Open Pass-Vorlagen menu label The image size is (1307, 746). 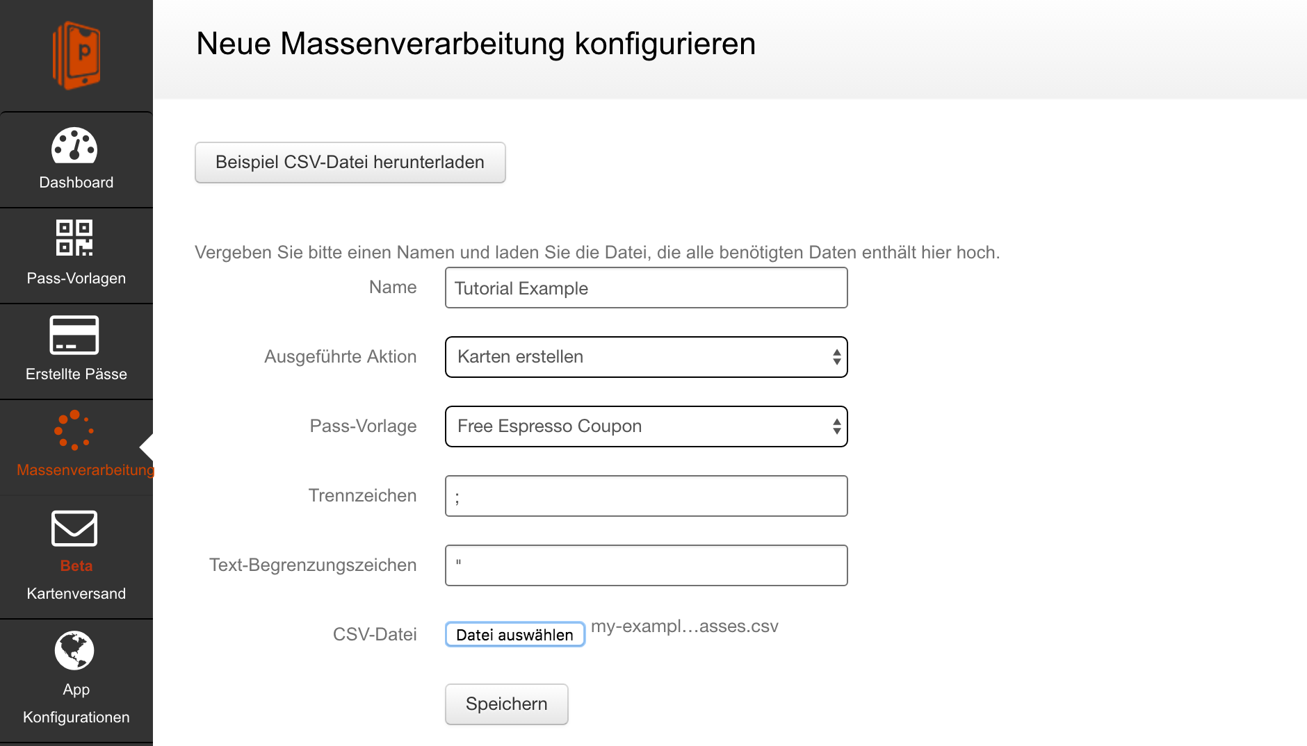click(76, 278)
